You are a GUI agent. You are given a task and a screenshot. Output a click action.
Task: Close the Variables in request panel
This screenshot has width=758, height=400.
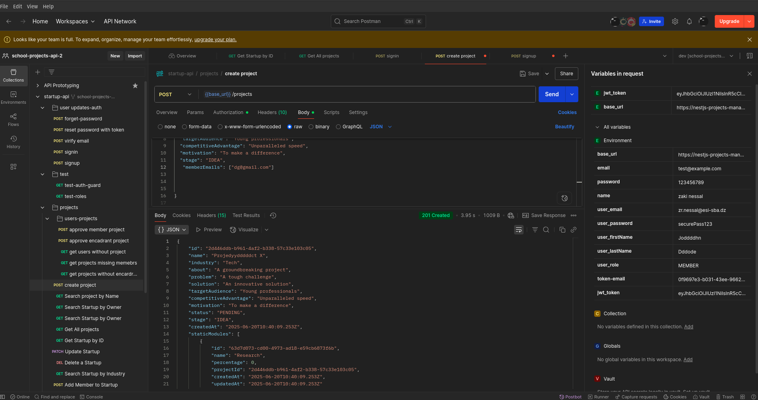(x=750, y=74)
